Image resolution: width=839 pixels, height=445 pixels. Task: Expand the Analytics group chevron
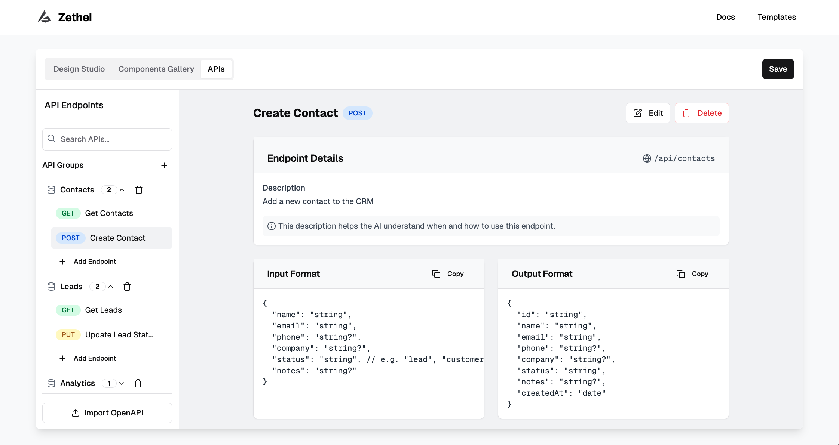(x=121, y=383)
